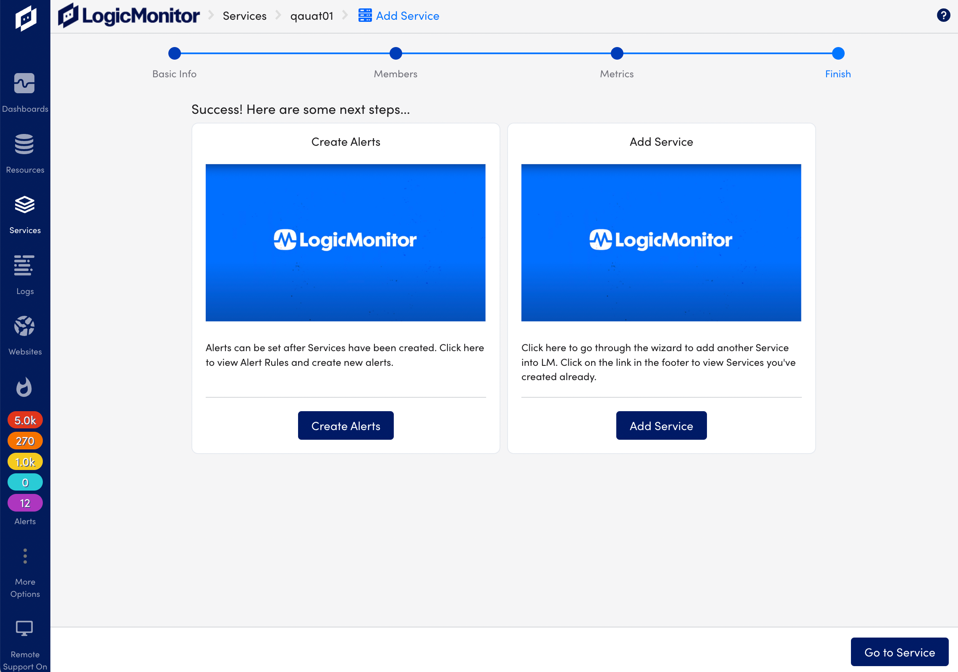The image size is (958, 672).
Task: Click the Add Service card title
Action: click(x=662, y=142)
